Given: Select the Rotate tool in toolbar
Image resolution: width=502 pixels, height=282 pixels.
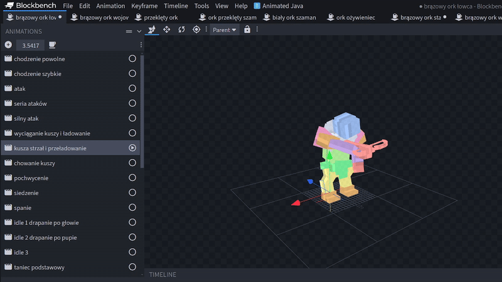Looking at the screenshot, I should point(181,29).
